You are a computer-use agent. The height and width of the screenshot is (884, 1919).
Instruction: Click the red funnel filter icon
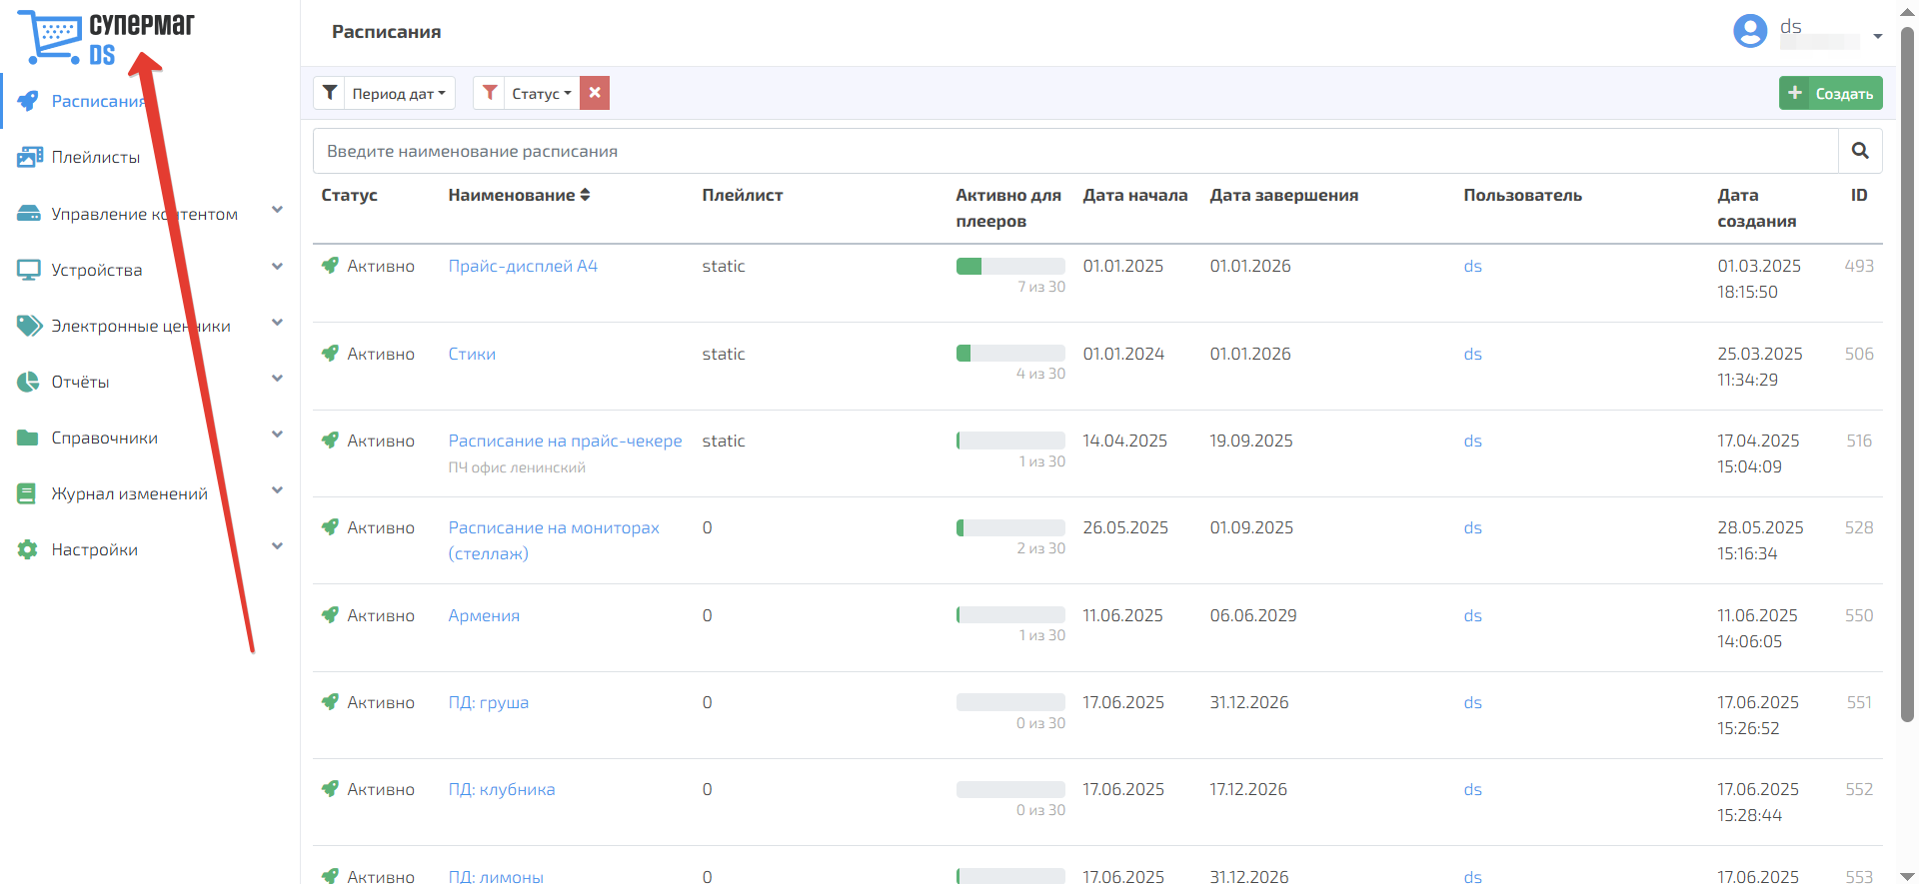click(490, 93)
